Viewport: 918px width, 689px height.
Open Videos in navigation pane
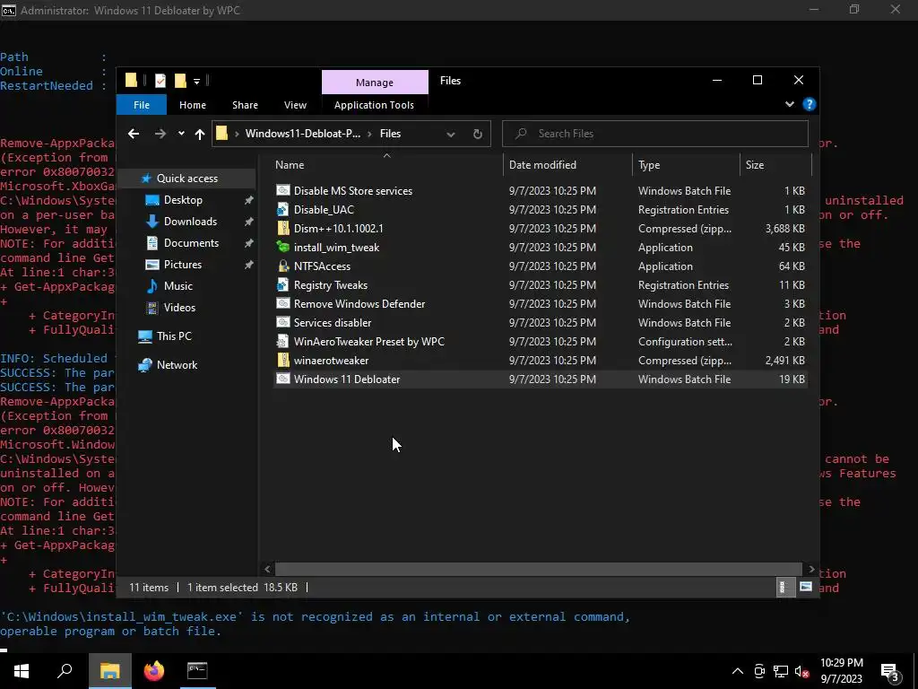click(x=179, y=308)
